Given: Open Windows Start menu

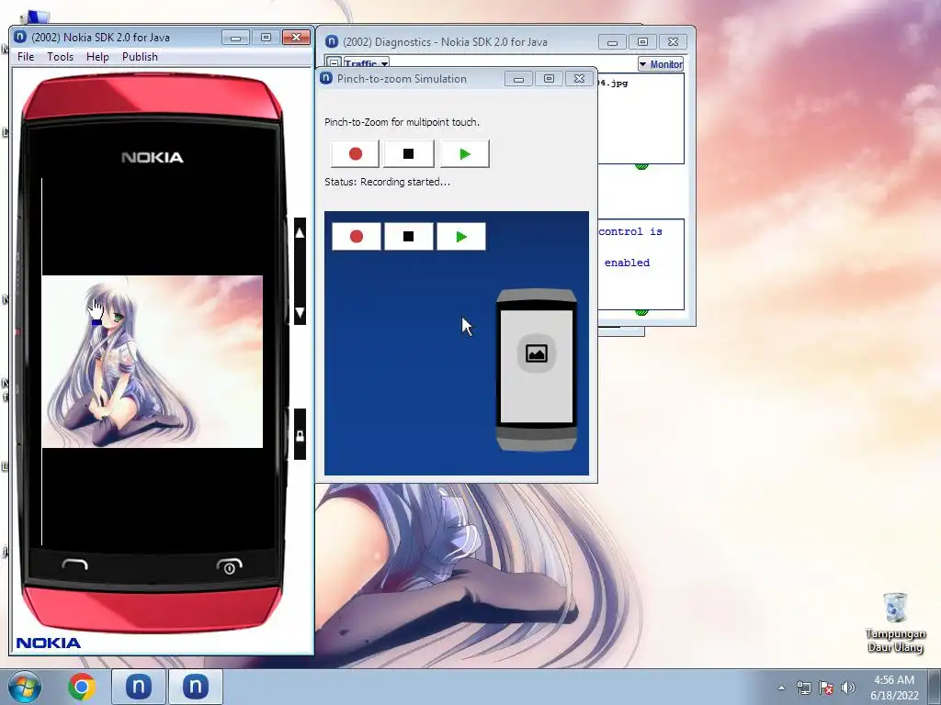Looking at the screenshot, I should pos(25,687).
